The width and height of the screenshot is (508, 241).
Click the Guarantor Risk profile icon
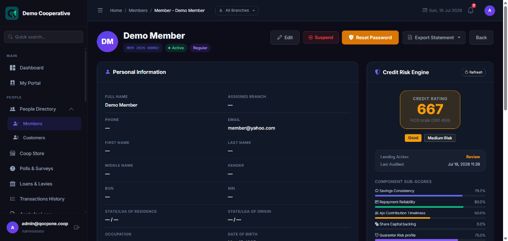coord(377,235)
